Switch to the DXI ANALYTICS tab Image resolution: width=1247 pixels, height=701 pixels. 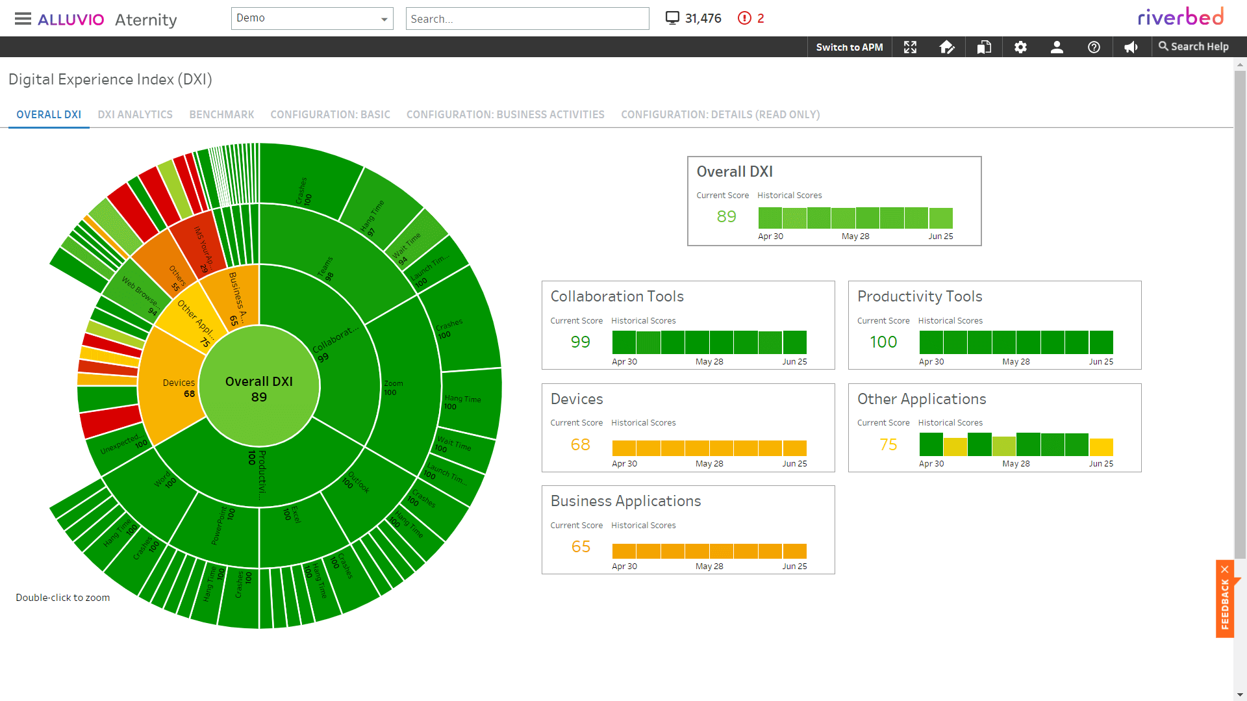(x=135, y=114)
